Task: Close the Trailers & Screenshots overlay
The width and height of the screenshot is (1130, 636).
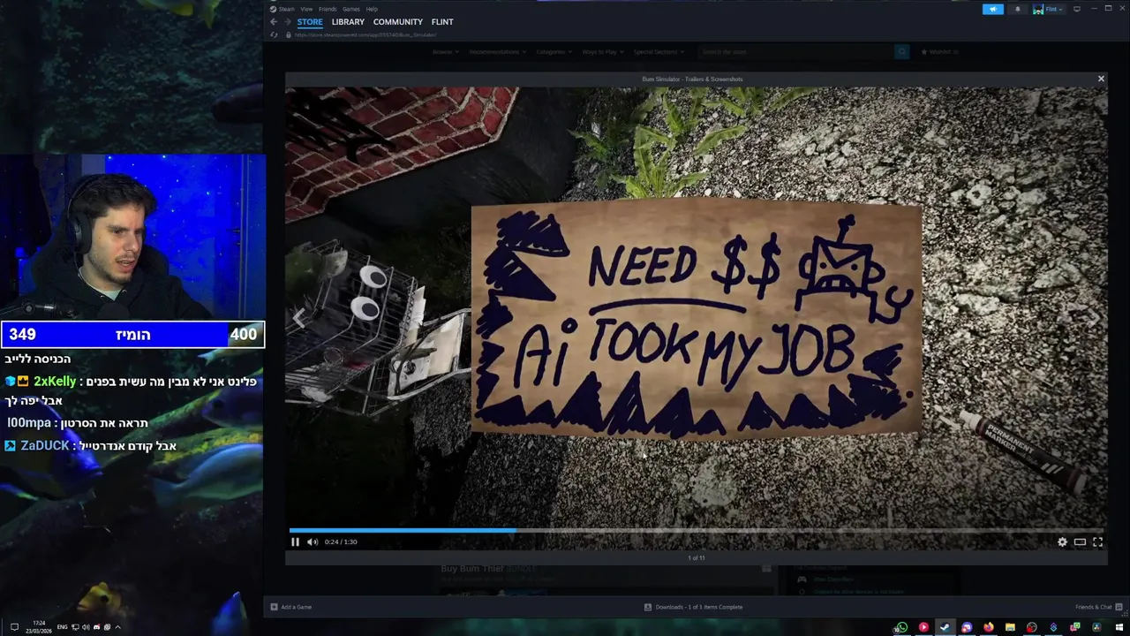Action: click(x=1101, y=79)
